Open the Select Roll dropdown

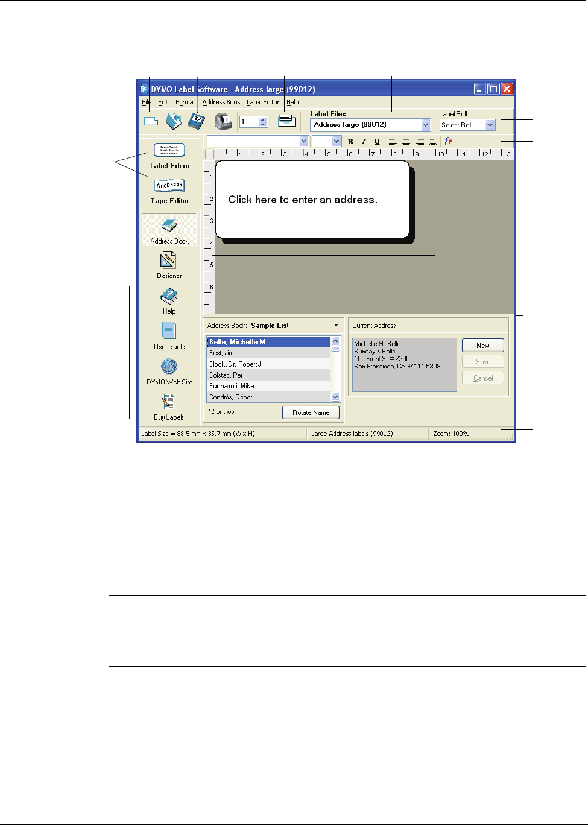point(490,125)
